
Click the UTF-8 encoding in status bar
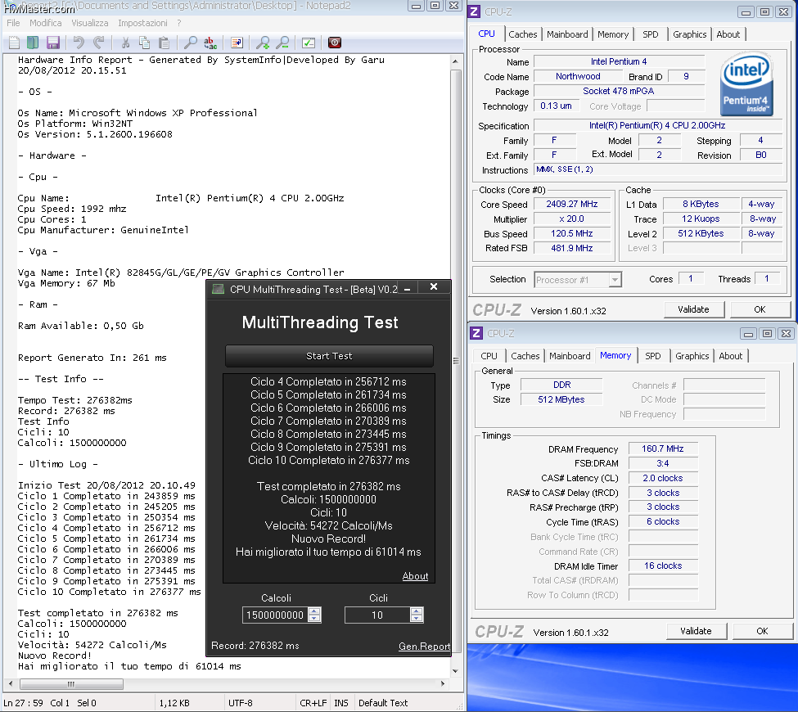click(x=240, y=703)
